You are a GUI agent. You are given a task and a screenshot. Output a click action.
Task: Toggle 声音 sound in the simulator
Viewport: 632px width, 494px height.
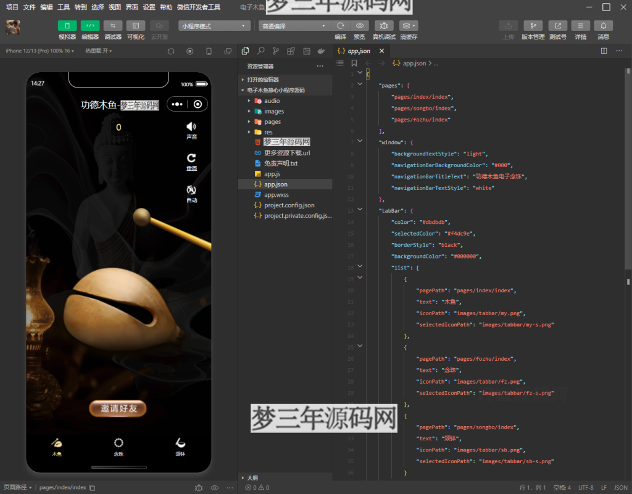coord(191,126)
